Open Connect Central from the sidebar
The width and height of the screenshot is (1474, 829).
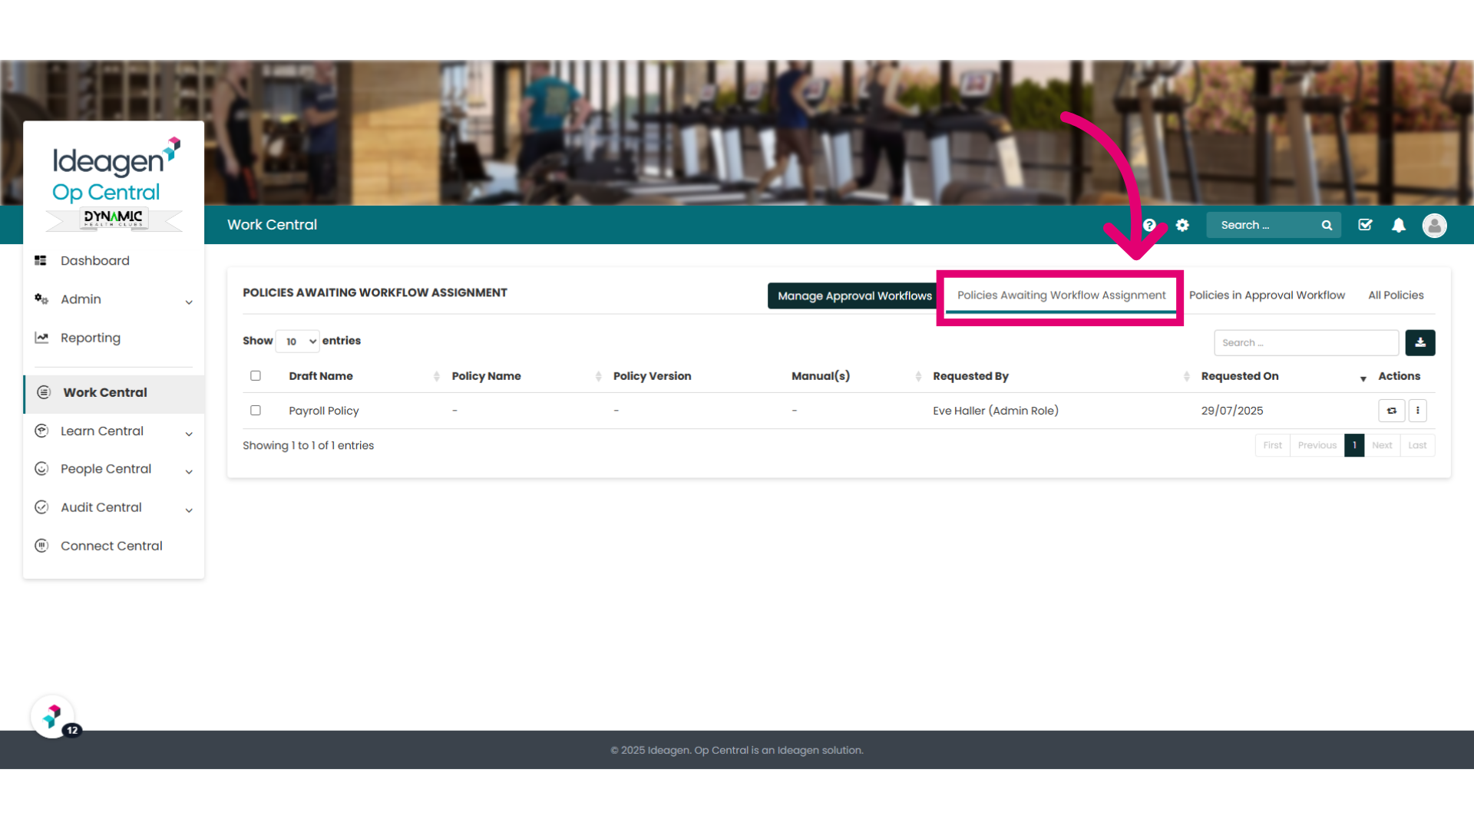(111, 546)
